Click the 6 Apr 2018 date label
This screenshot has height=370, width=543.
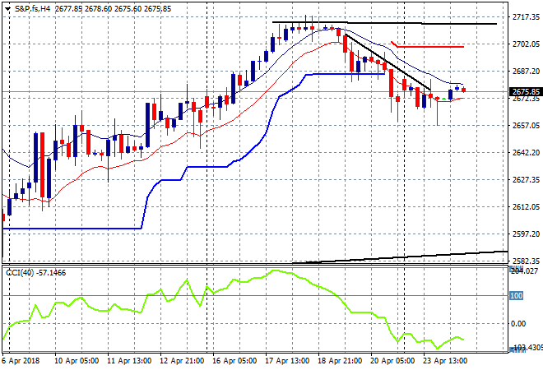21,361
